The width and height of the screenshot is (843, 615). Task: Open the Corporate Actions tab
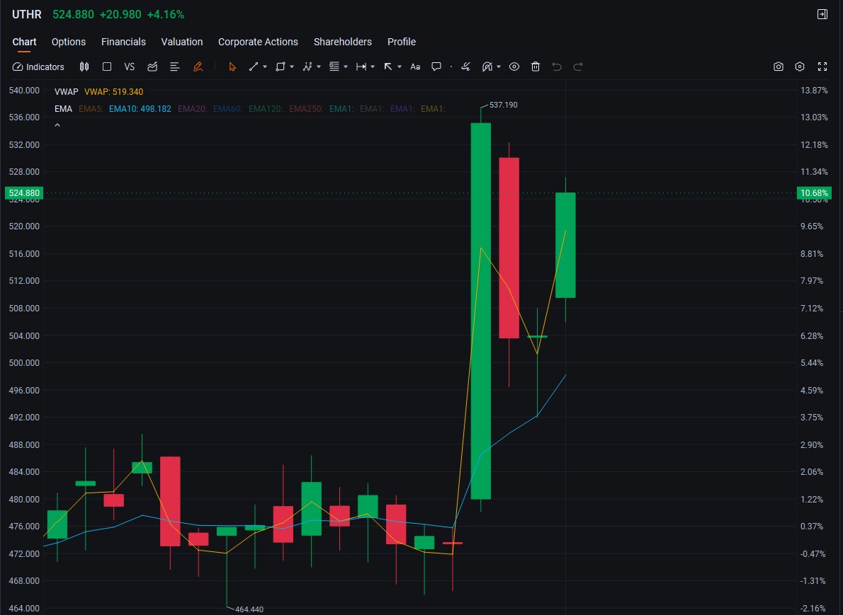click(258, 42)
